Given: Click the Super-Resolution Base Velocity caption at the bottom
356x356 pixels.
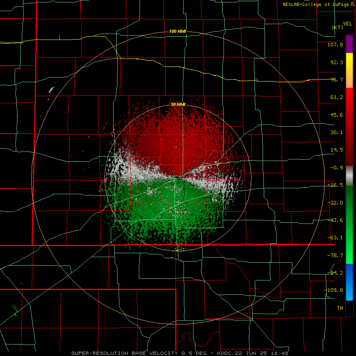Looking at the screenshot, I should click(x=180, y=353).
